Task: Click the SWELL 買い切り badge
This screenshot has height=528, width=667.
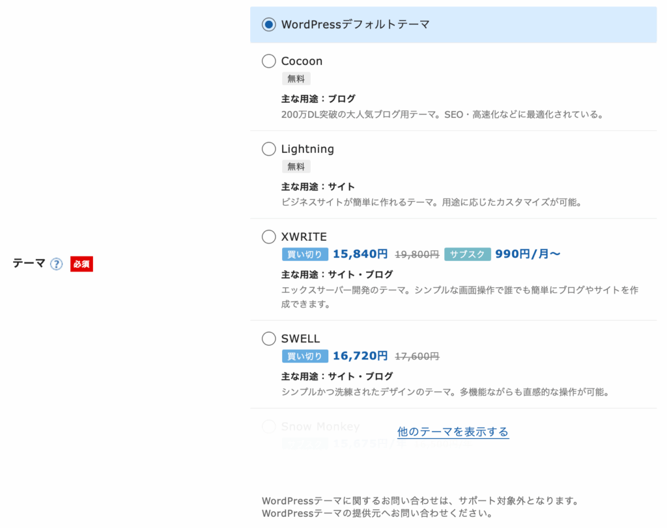Action: 305,356
